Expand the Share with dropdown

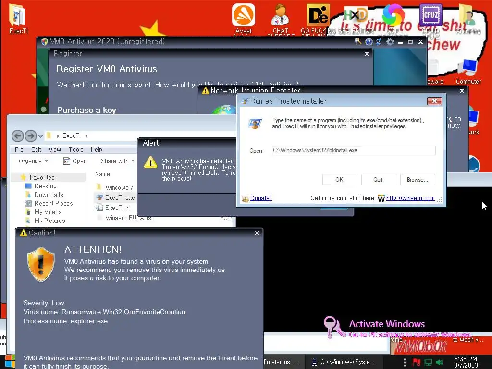tap(117, 161)
